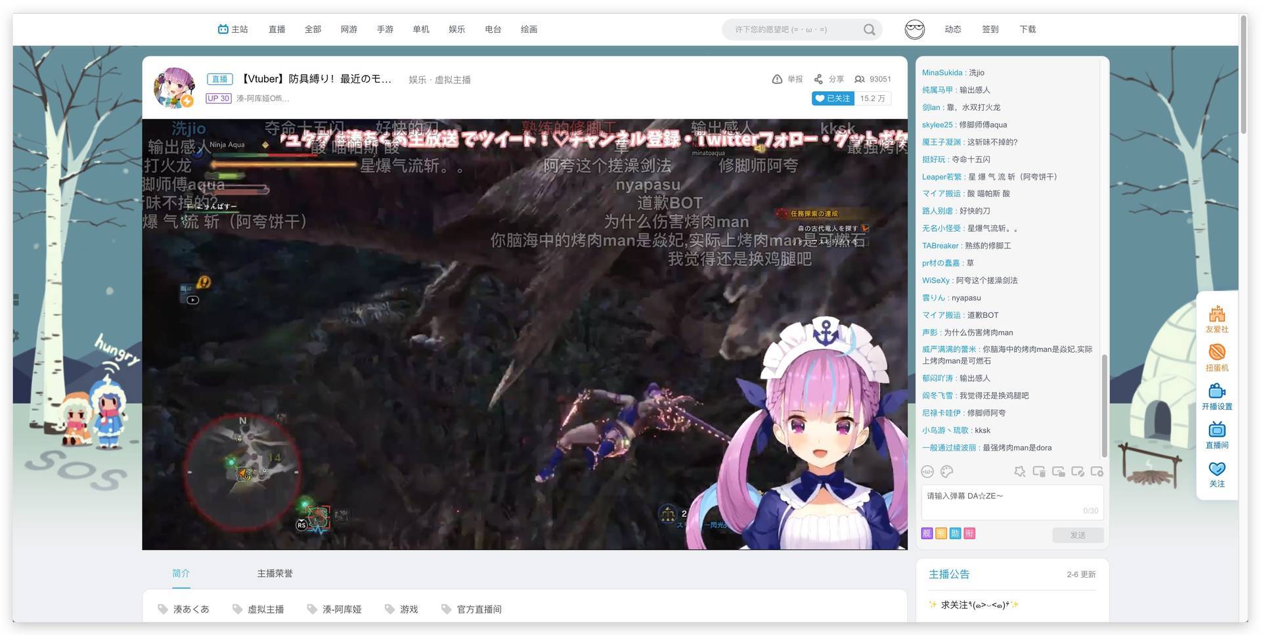Open the danmaku settings gear icon
Viewport: 1261px width, 635px height.
tap(1097, 472)
